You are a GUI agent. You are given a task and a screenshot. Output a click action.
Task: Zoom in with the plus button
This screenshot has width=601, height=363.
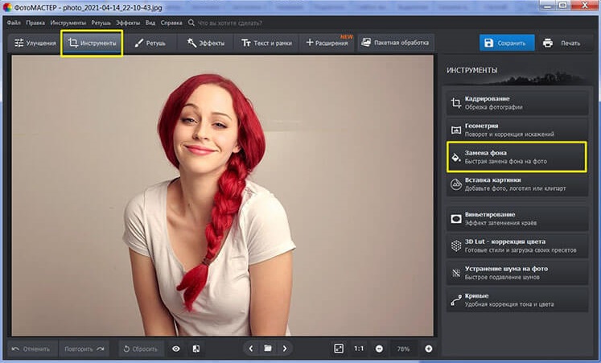[428, 349]
